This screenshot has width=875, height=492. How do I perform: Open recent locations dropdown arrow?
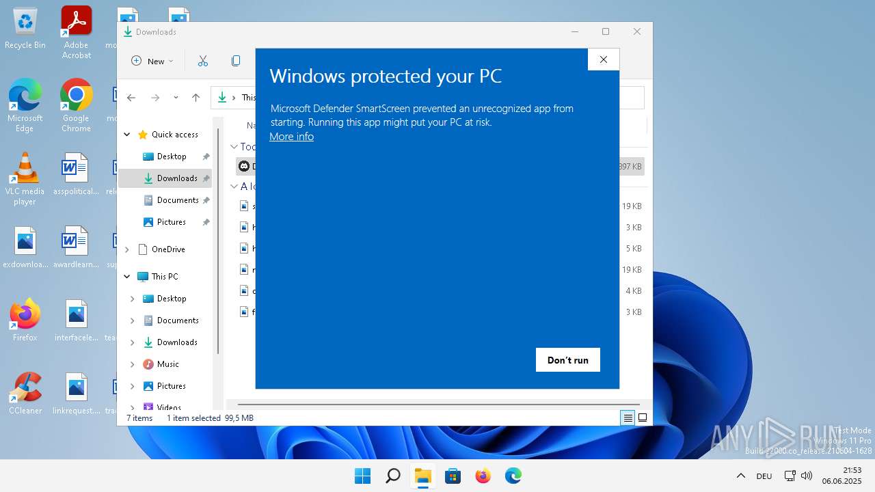tap(176, 98)
